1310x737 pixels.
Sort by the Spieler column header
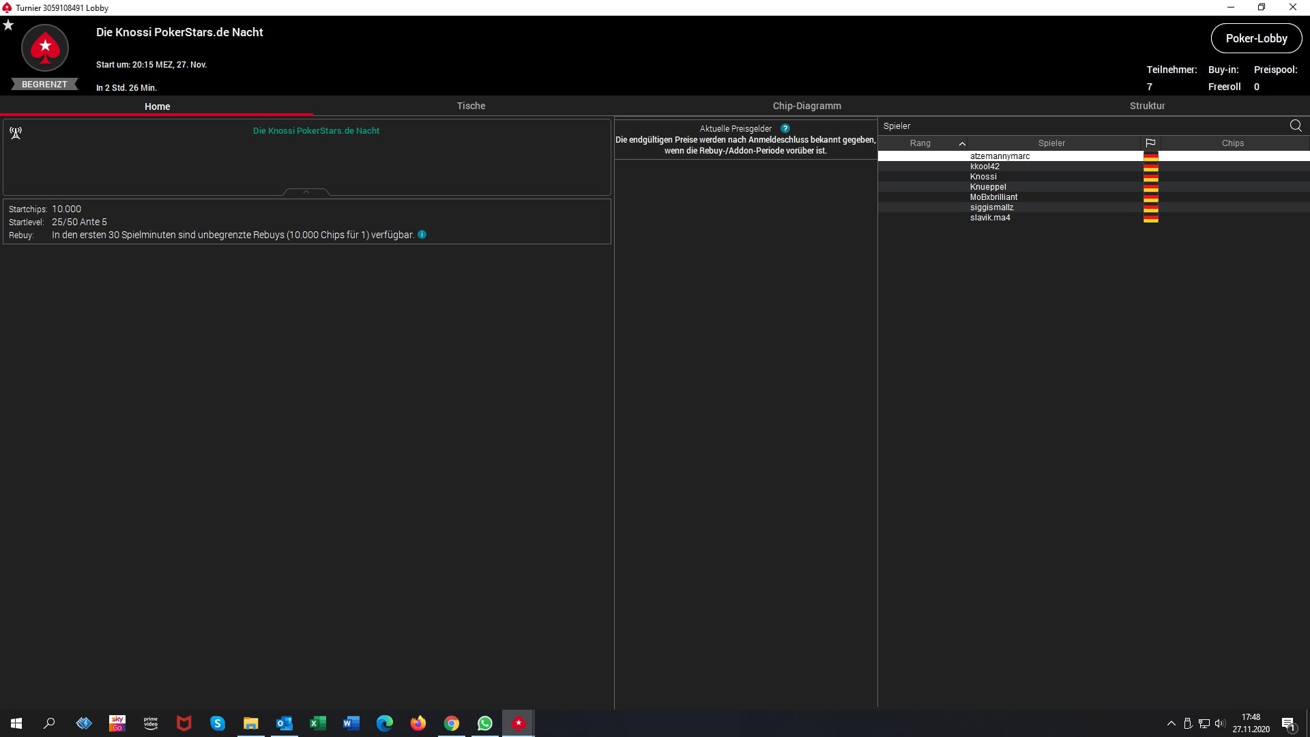pyautogui.click(x=1051, y=143)
